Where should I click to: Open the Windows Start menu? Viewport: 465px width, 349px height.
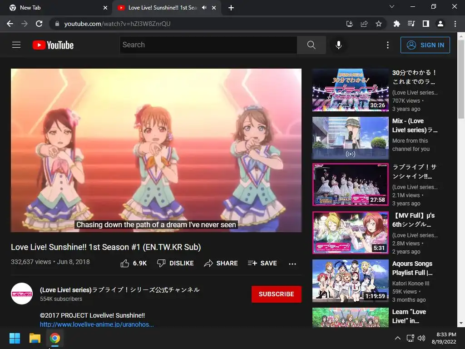tap(15, 338)
